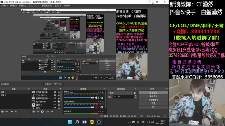
Task: Pop out the 转场特效 dock panel
Action: click(x=136, y=89)
